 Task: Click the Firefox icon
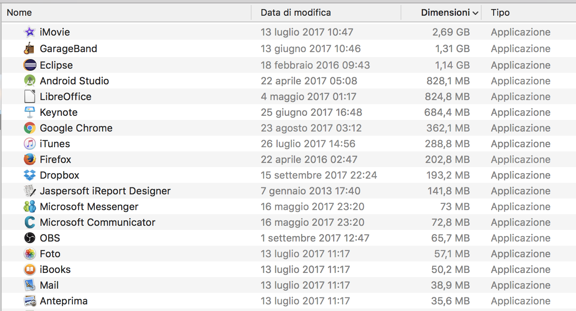point(29,159)
